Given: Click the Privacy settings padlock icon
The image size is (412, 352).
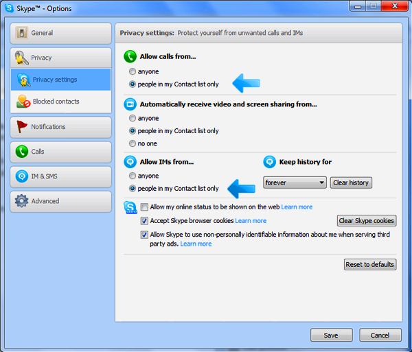Looking at the screenshot, I should (x=23, y=80).
